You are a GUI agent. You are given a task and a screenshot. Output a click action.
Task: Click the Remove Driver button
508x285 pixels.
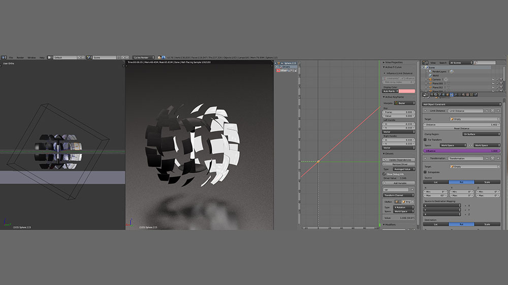pos(398,164)
